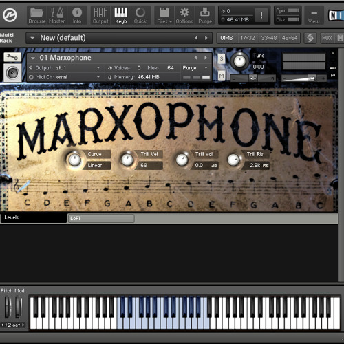This screenshot has width=344, height=344.
Task: Go to next multi with right arrow
Action: click(206, 38)
